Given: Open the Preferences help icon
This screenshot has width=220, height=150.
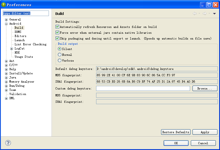Looking at the screenshot, I should tap(8, 143).
